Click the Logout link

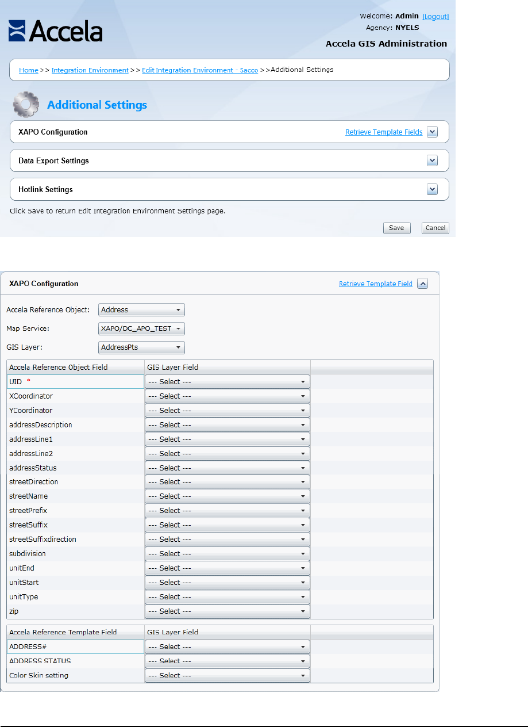coord(435,17)
